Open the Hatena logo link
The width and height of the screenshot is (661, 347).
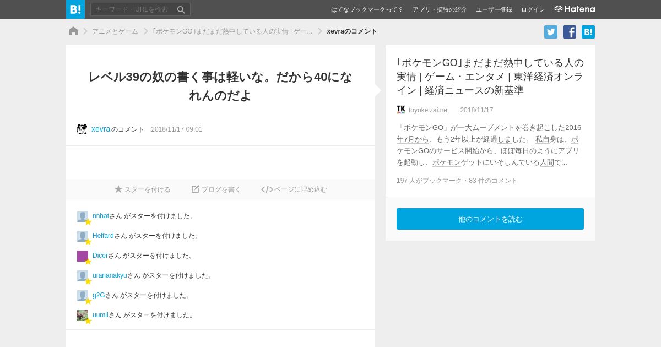(x=575, y=9)
